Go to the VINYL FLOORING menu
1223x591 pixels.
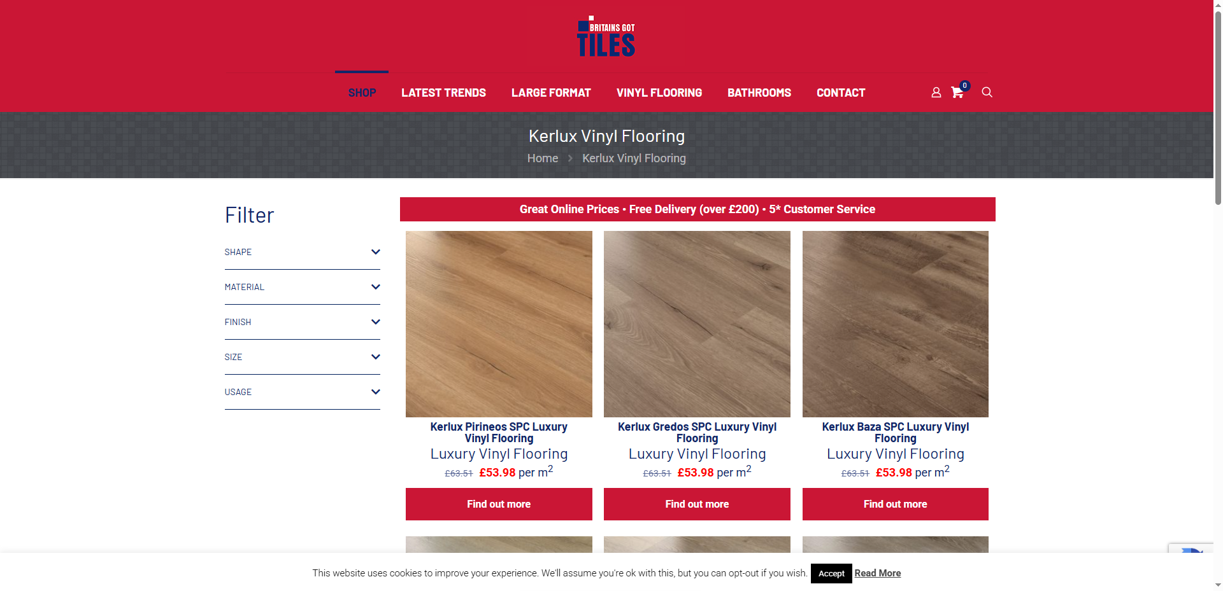(x=659, y=93)
